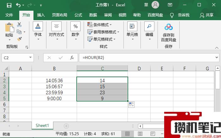Screen dimensions: 221x138
Task: Select cell containing 14:05:36
Action: pos(54,80)
